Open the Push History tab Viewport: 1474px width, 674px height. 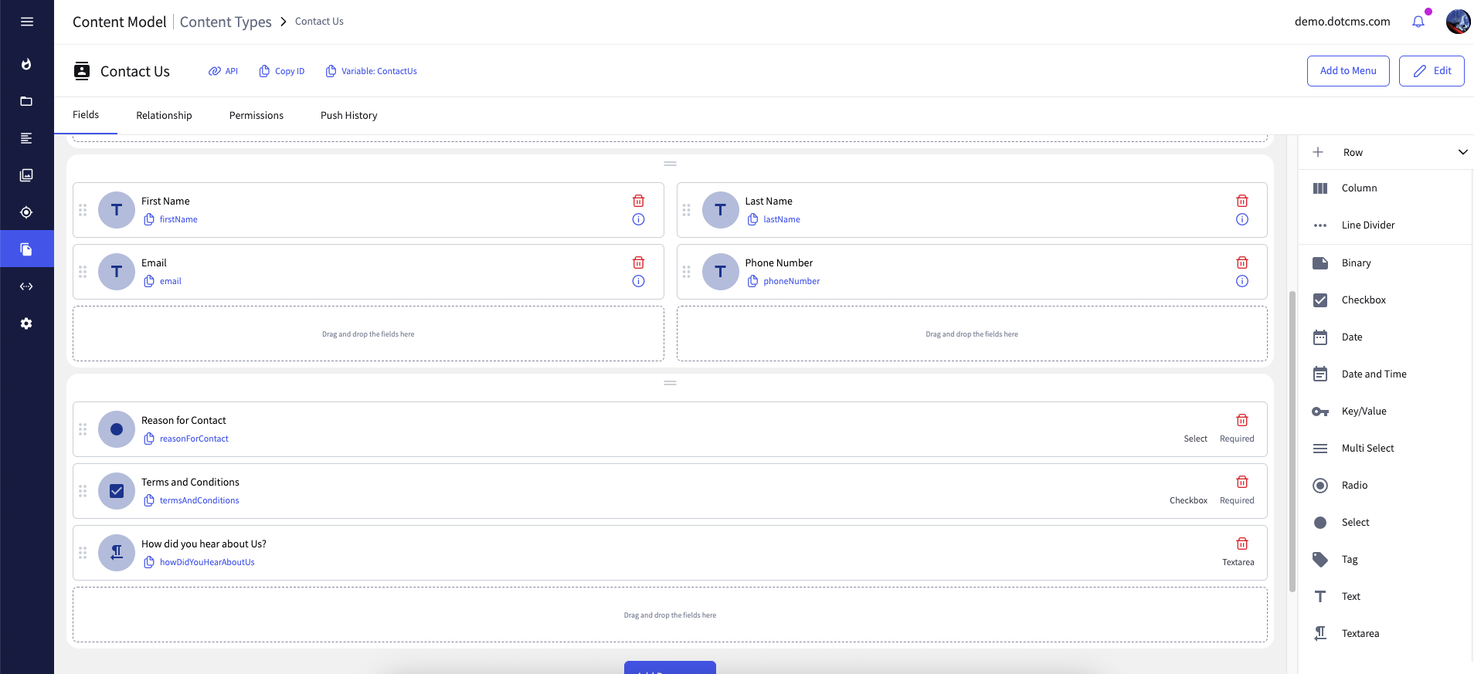(348, 115)
